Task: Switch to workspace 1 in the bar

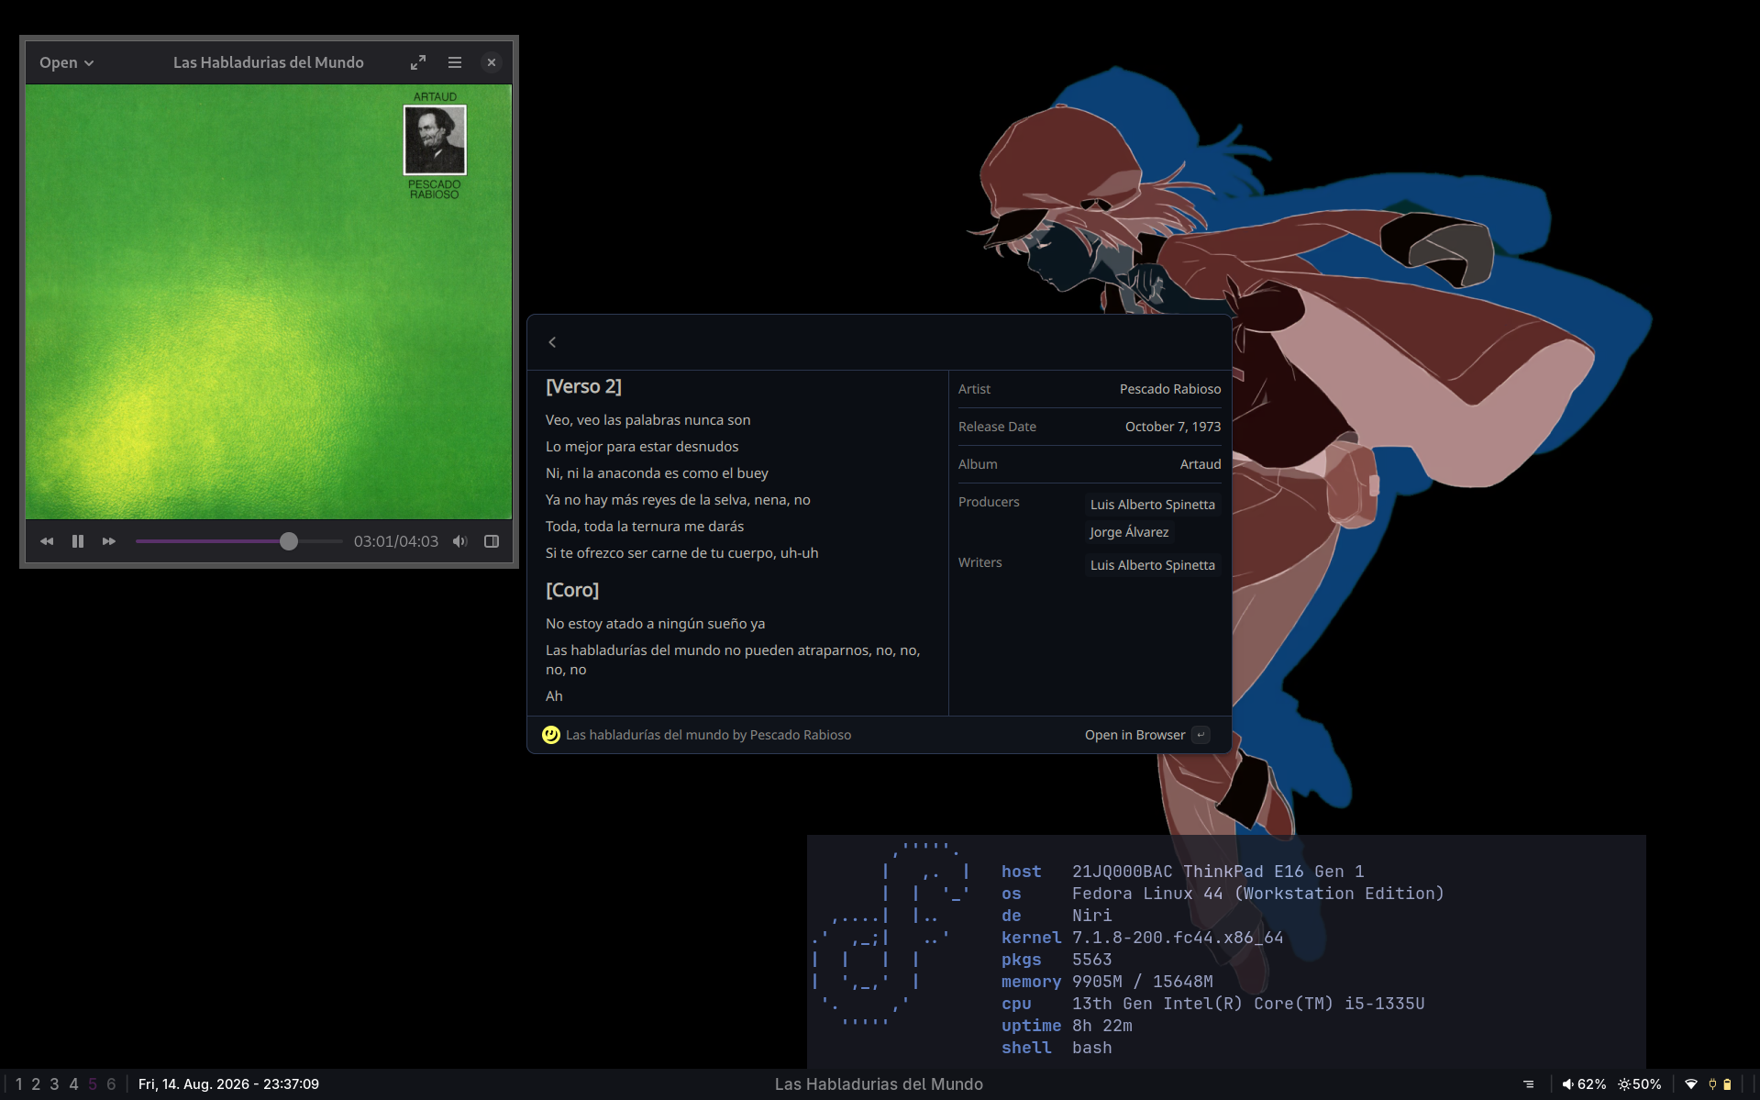Action: tap(18, 1084)
